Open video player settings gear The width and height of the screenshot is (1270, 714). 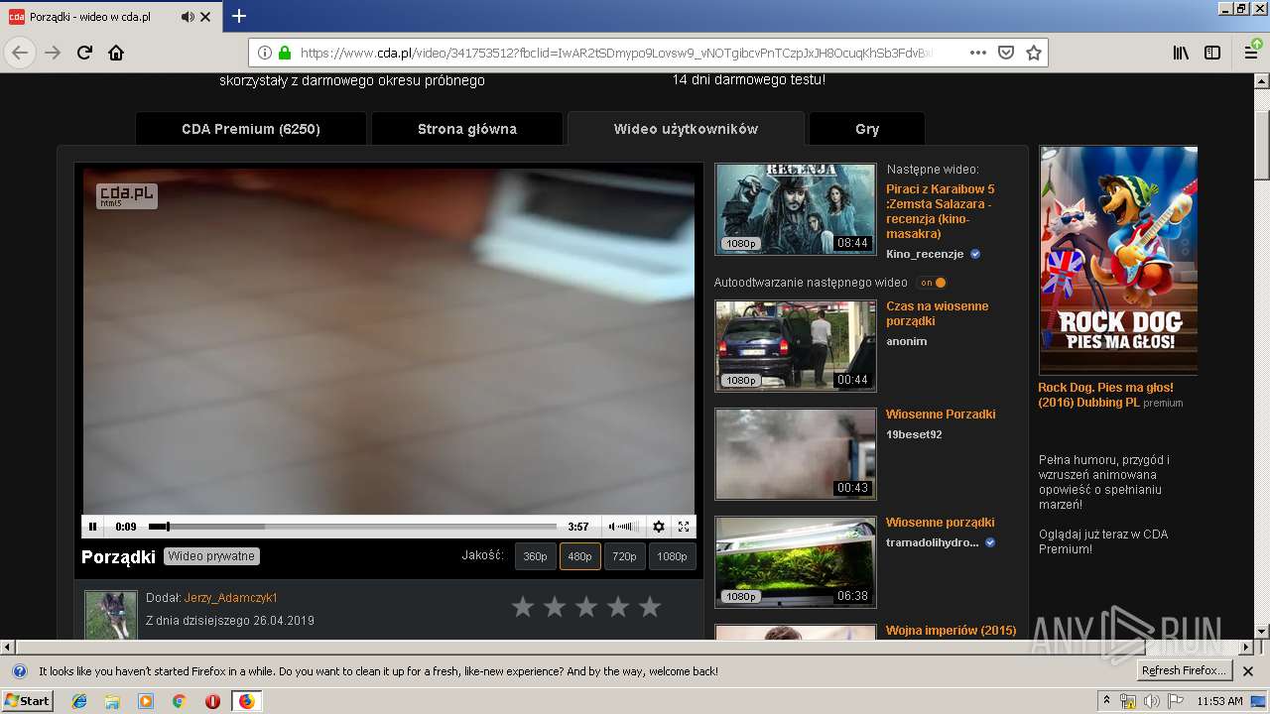658,527
